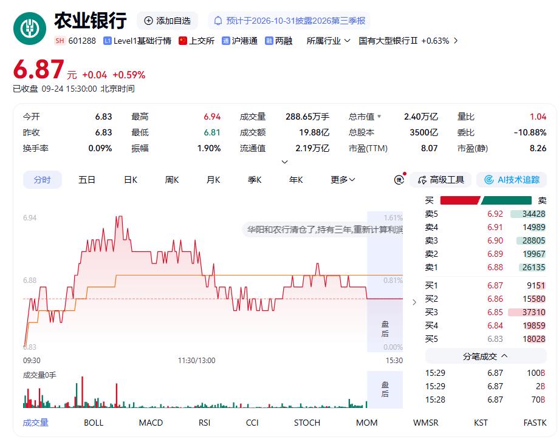559x439 pixels.
Task: Collapse the order book side panel arrow
Action: click(x=414, y=302)
